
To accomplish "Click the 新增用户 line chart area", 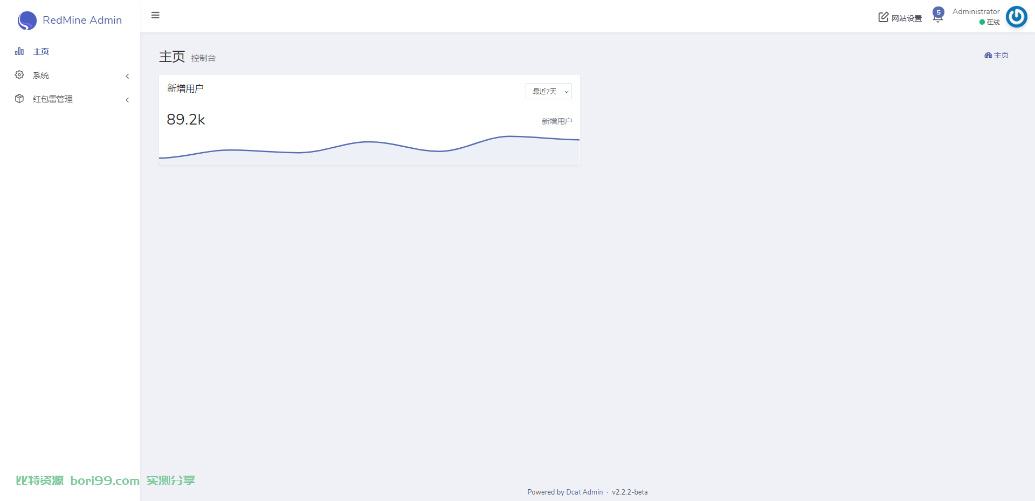I will (369, 149).
